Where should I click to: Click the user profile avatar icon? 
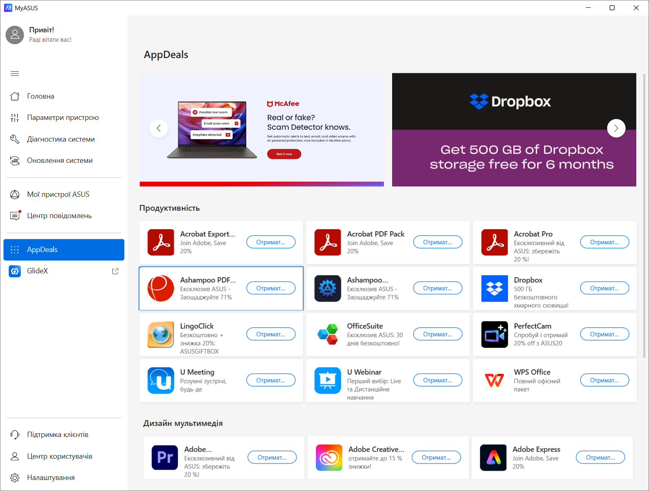click(15, 35)
